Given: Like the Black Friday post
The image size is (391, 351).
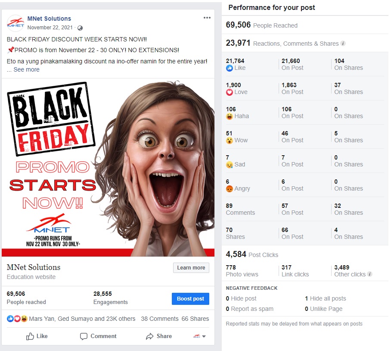Looking at the screenshot, I should (x=37, y=336).
